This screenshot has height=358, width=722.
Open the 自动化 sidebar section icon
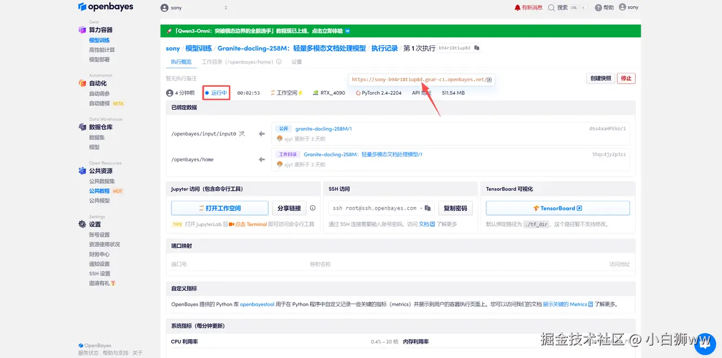82,83
